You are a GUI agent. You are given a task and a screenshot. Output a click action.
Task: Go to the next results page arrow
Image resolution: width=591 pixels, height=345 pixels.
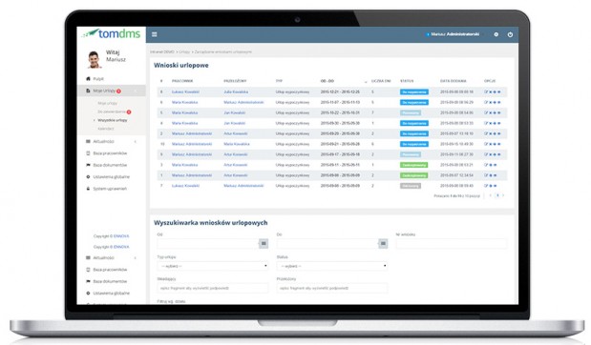click(503, 195)
